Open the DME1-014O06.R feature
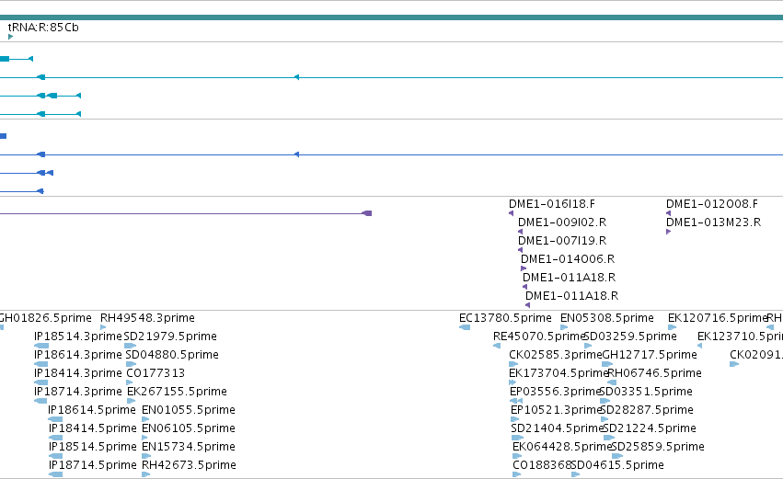 (x=568, y=259)
